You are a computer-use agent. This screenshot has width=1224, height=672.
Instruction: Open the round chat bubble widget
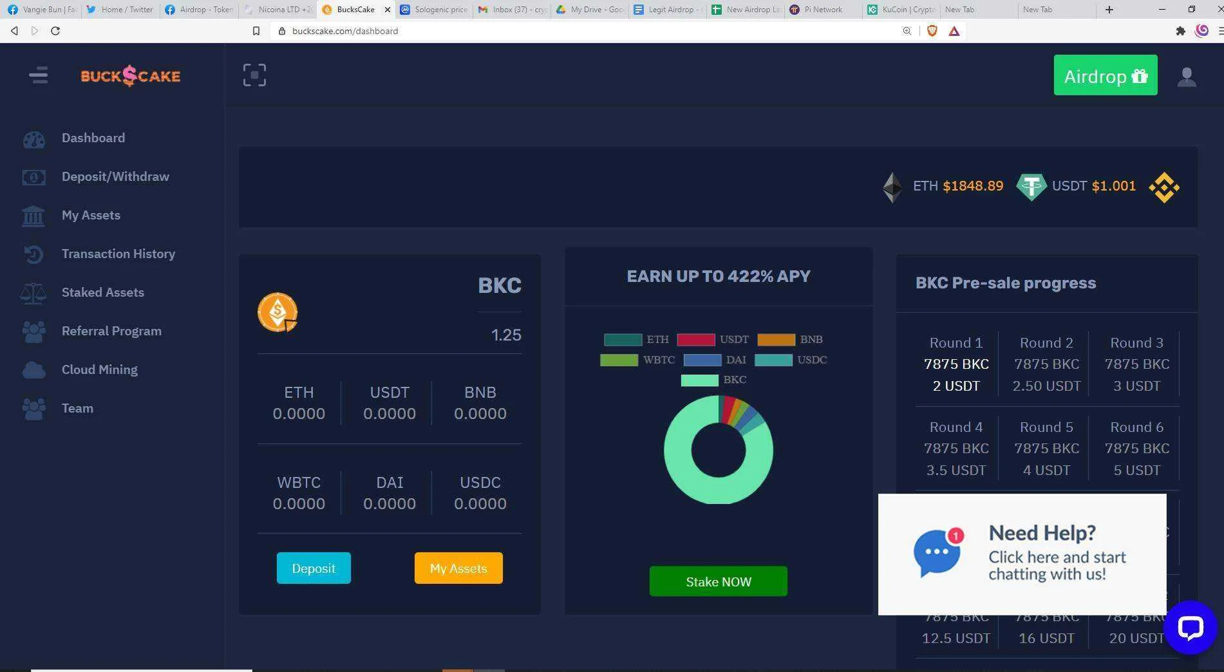click(x=1190, y=627)
